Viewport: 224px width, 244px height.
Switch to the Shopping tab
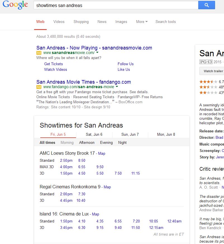click(81, 22)
